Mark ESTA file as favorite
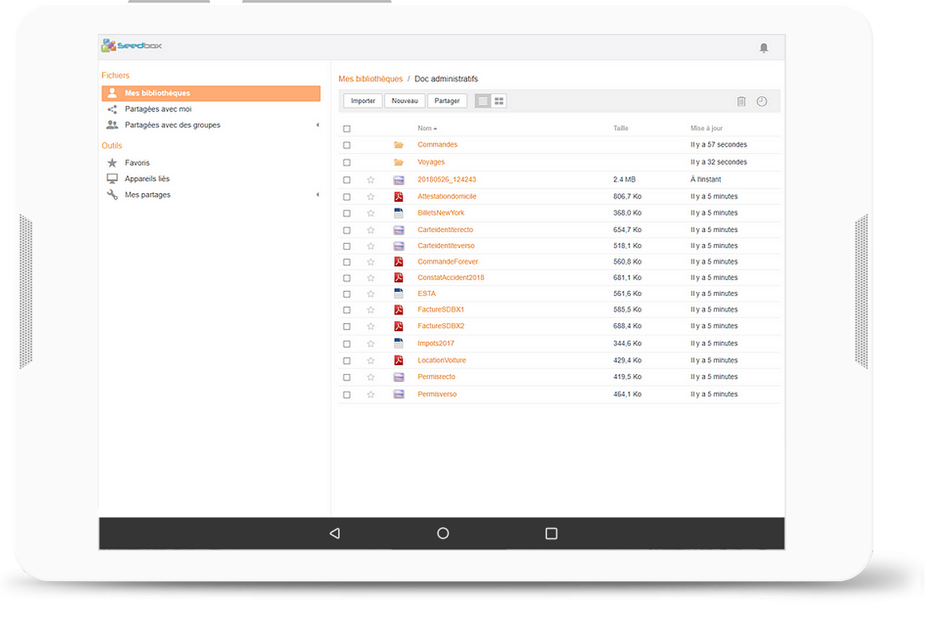 click(370, 294)
